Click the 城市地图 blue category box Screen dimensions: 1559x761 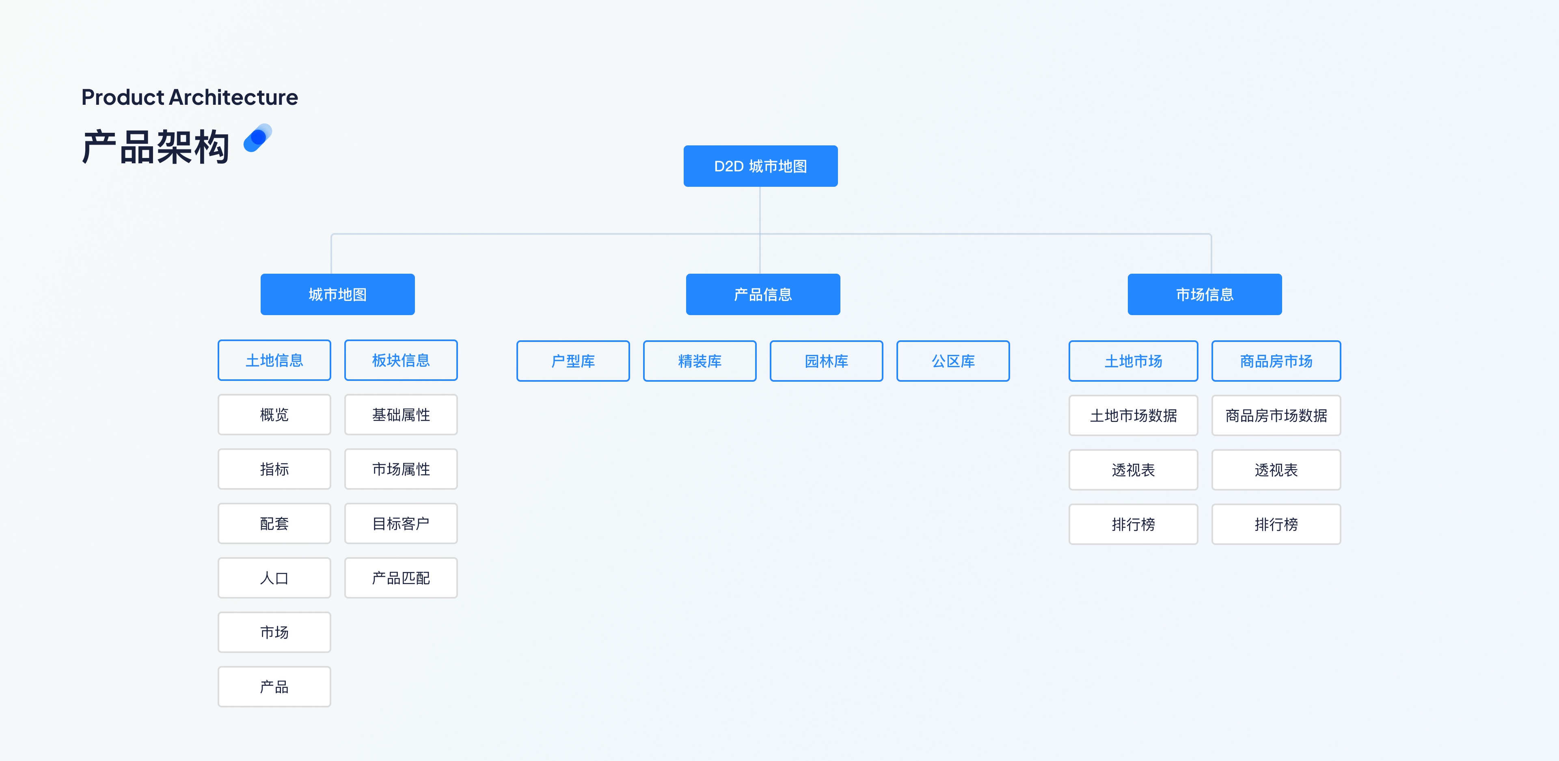[337, 294]
